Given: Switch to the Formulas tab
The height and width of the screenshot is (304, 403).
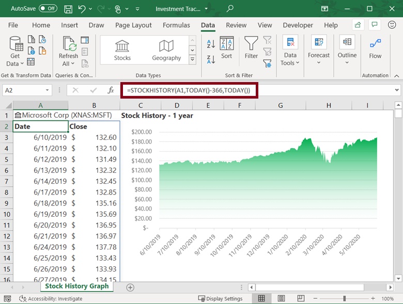Looking at the screenshot, I should [176, 25].
